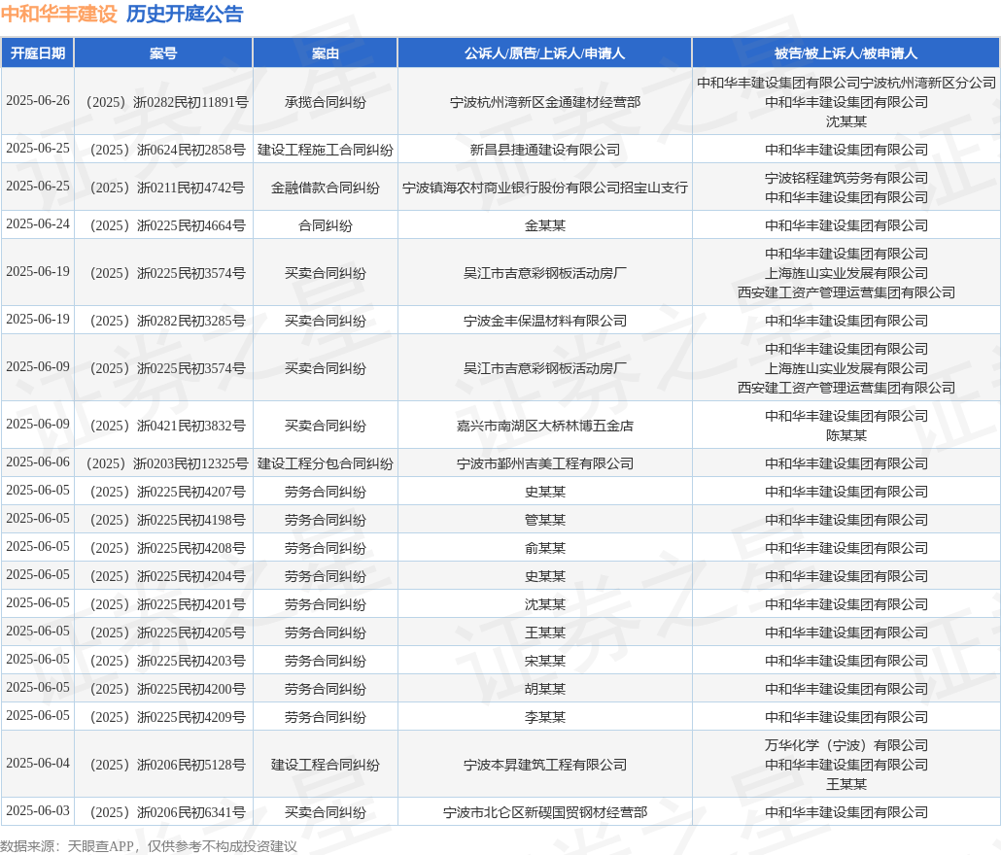1001x855 pixels.
Task: Select the 建设工程合同纠纷 cell
Action: coord(325,765)
